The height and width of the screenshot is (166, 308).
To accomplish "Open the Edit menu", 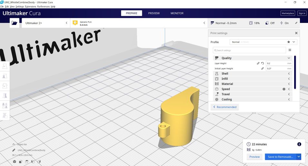I will [x=7, y=6].
